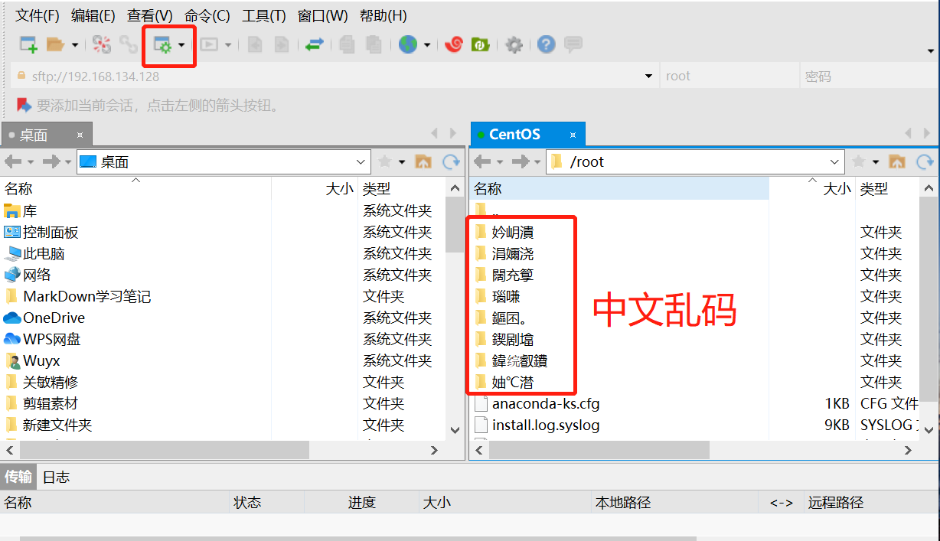Click the greyed play/run toolbar icon
The height and width of the screenshot is (541, 940).
pos(209,44)
